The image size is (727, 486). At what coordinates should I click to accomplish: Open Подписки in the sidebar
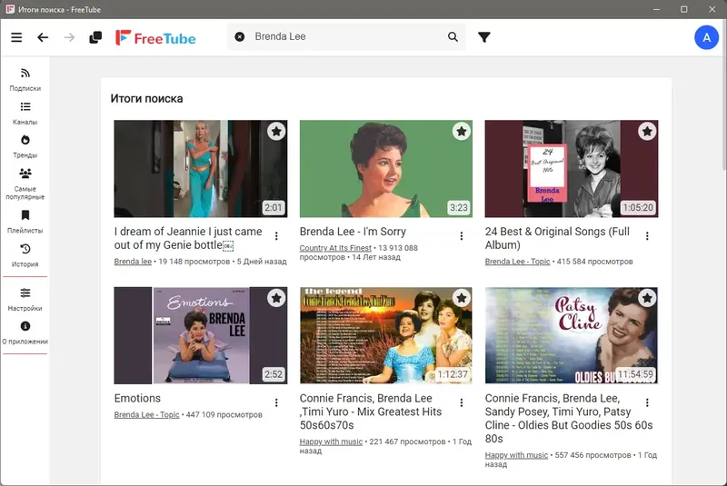pos(25,79)
